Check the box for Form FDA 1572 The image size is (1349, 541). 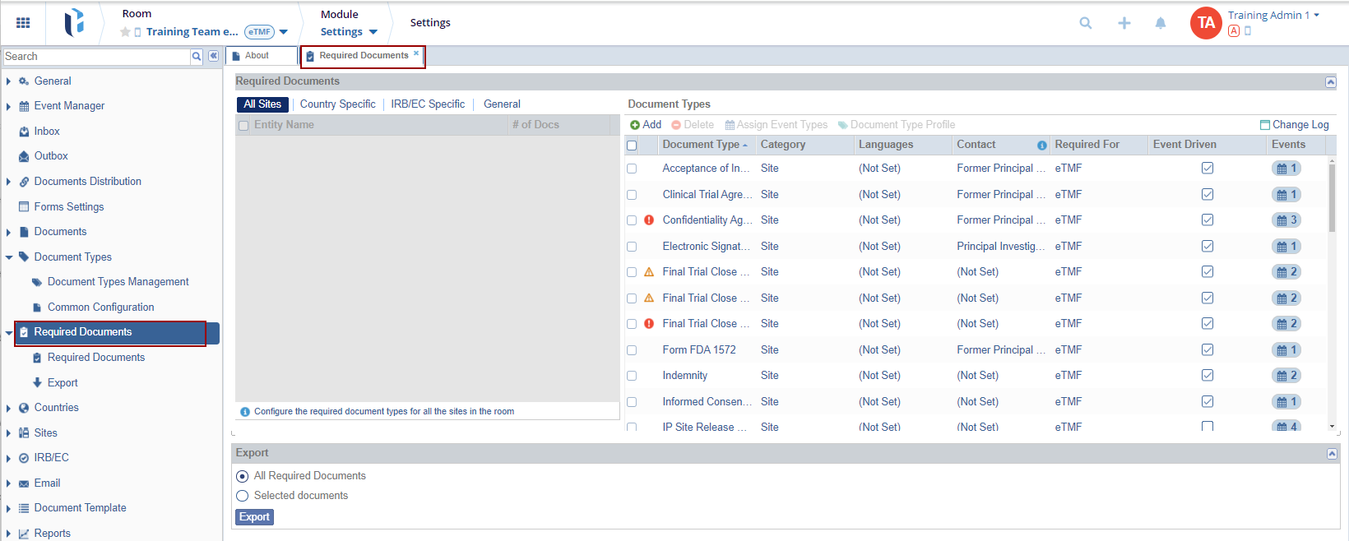[x=632, y=350]
